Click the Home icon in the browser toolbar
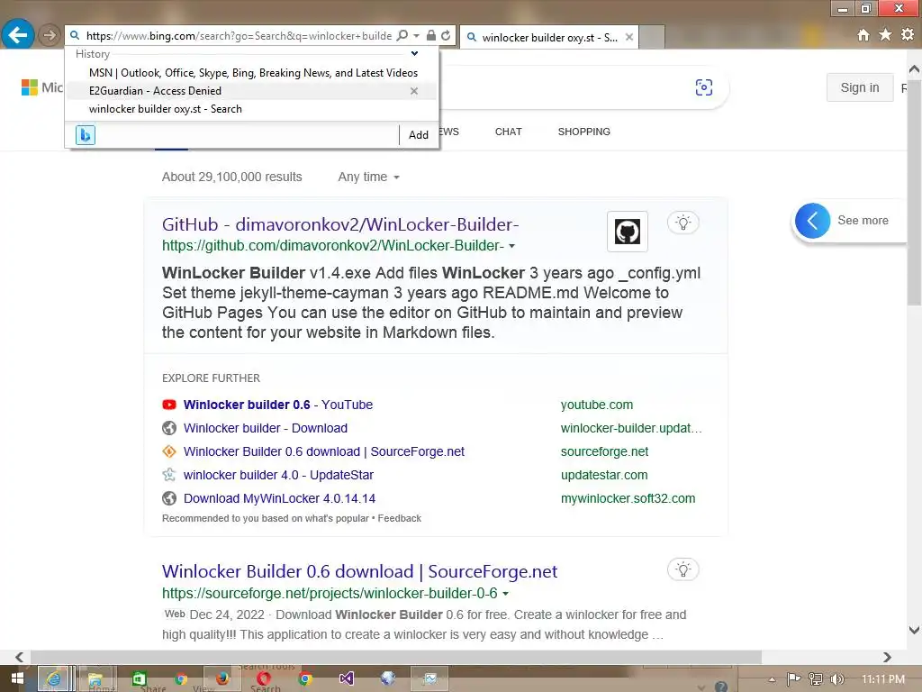The image size is (922, 692). pyautogui.click(x=863, y=35)
